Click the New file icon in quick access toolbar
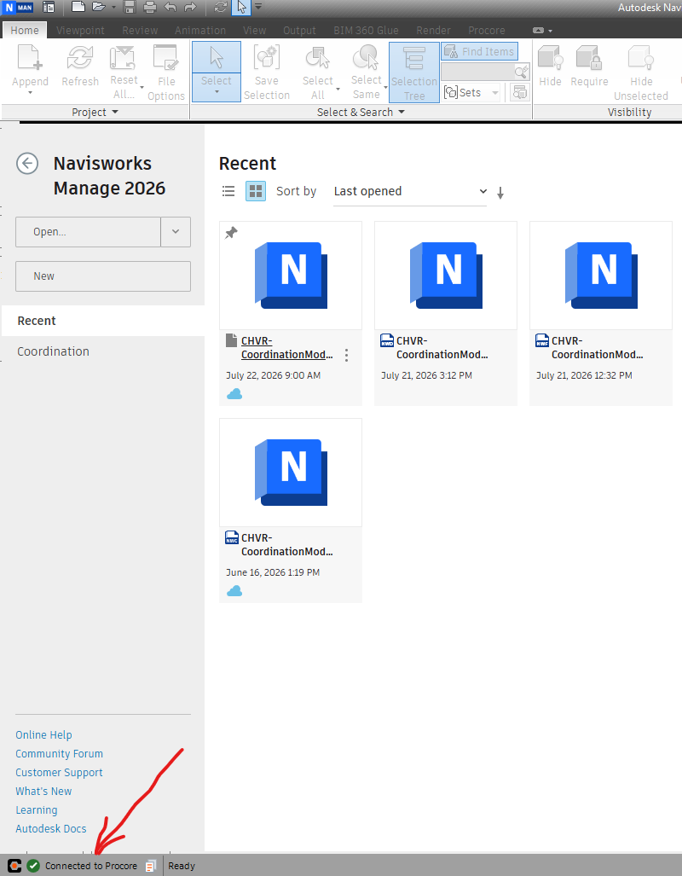The width and height of the screenshot is (682, 876). coord(78,8)
